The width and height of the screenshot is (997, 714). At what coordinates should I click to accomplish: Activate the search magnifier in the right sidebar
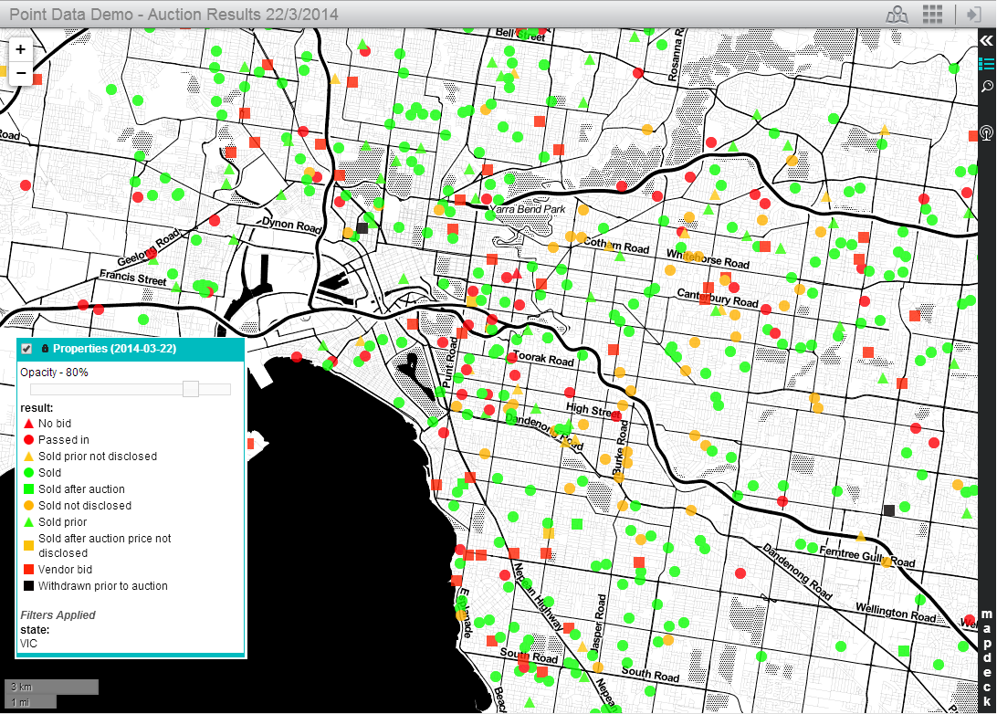(x=985, y=86)
